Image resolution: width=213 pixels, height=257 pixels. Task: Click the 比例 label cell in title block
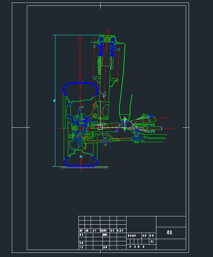pyautogui.click(x=152, y=236)
